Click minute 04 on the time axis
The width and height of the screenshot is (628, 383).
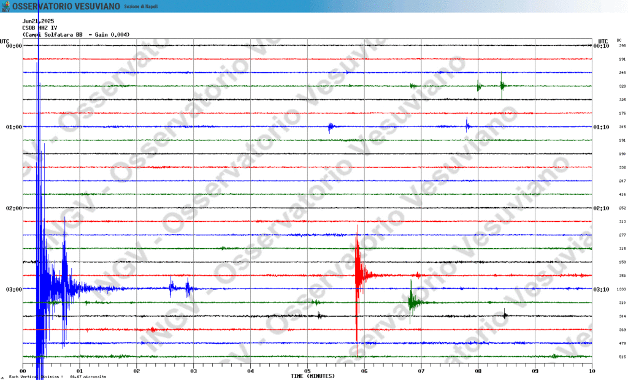click(x=250, y=371)
